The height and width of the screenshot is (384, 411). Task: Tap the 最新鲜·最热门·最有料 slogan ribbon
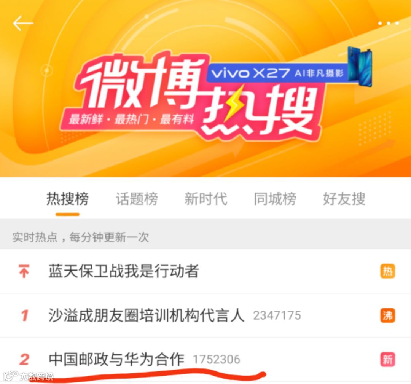click(131, 120)
